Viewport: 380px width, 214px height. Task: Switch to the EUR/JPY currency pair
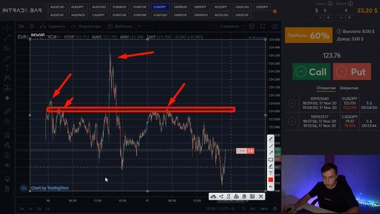[160, 7]
